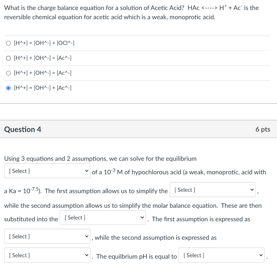Click the Question 4 header
Image resolution: width=277 pixels, height=270 pixels.
(22, 129)
